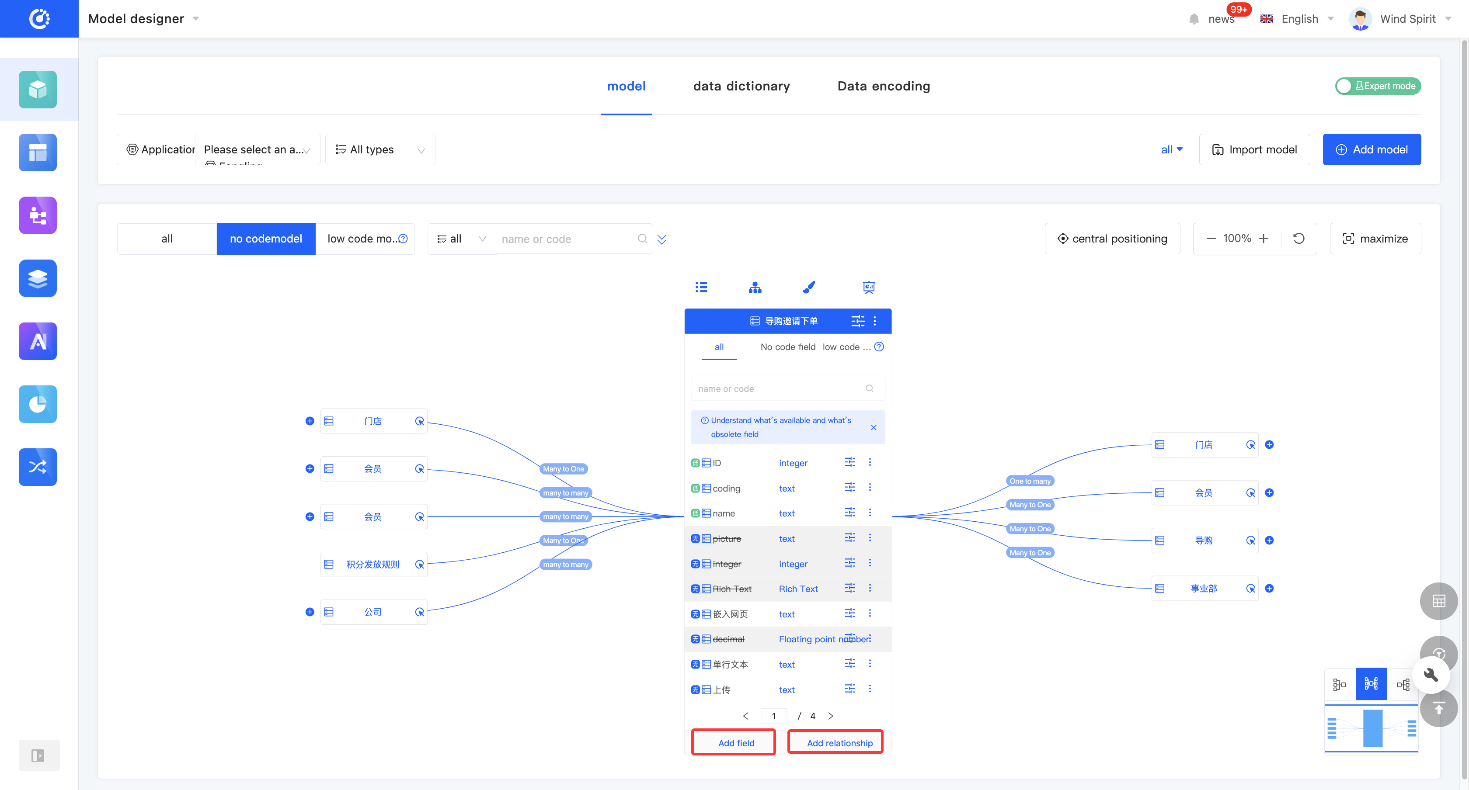
Task: Click the list view icon above the model card
Action: [x=701, y=287]
